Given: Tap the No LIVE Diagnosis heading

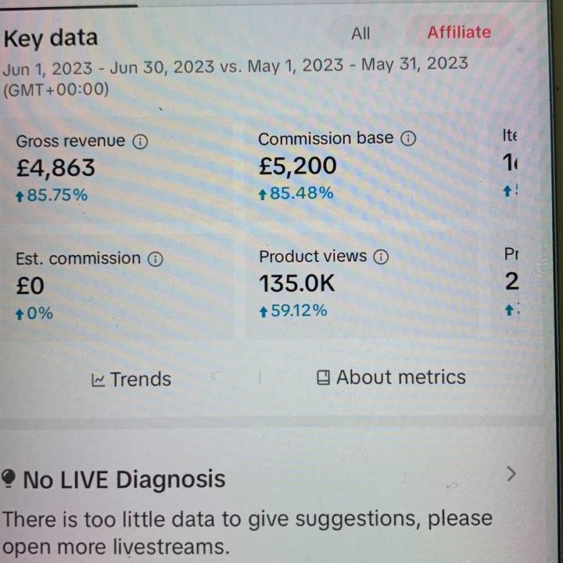Looking at the screenshot, I should tap(124, 479).
